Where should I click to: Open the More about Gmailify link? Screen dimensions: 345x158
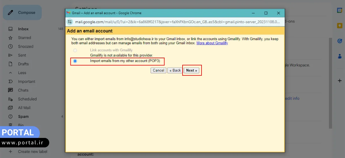(x=212, y=43)
